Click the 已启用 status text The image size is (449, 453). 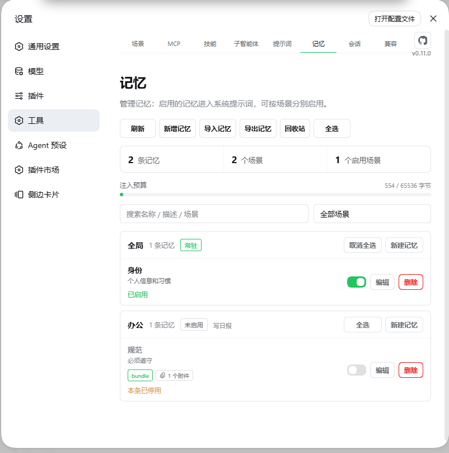138,295
